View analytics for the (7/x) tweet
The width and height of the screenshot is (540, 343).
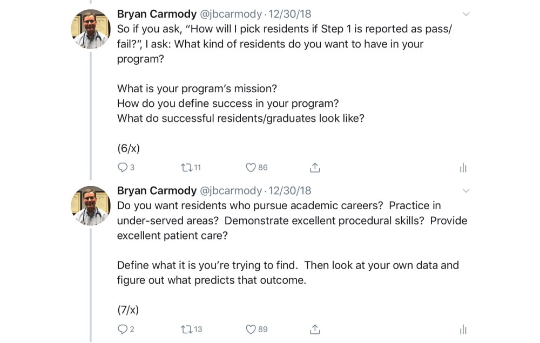click(463, 330)
